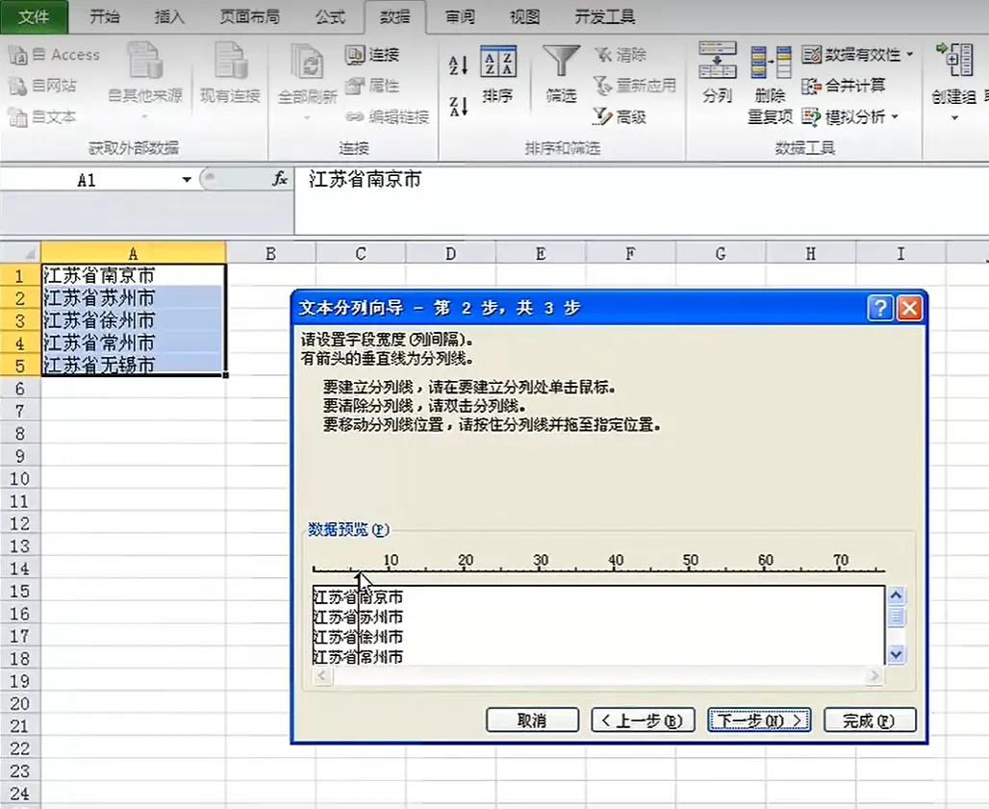Click Consolidate (合并计算) icon
Screen dimensions: 989x809
click(812, 86)
